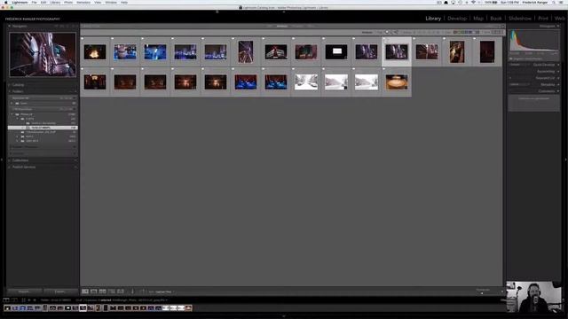
Task: Filter by rejected photos icon
Action: (396, 32)
